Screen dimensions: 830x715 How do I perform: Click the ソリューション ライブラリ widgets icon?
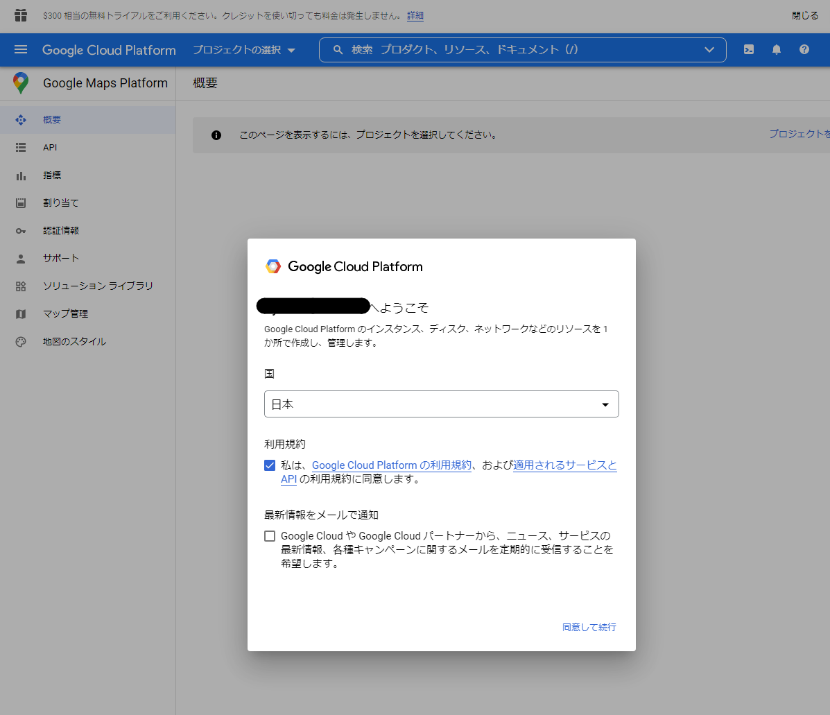[x=21, y=286]
